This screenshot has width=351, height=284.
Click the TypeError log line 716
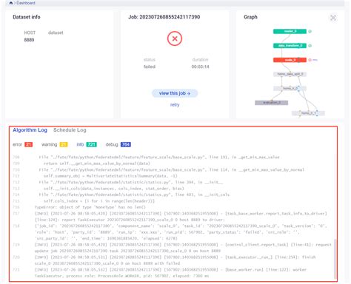pos(90,207)
